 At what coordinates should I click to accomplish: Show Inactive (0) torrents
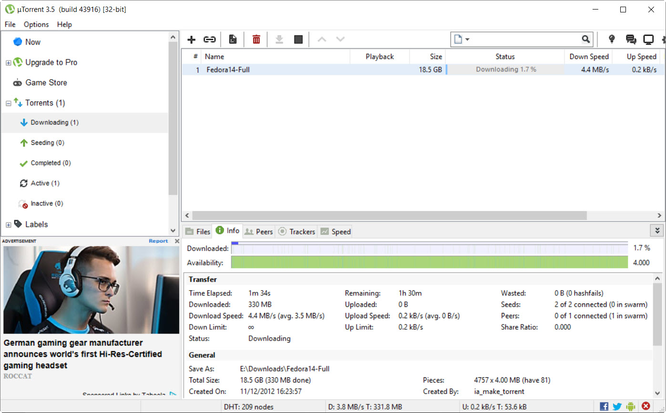point(47,203)
